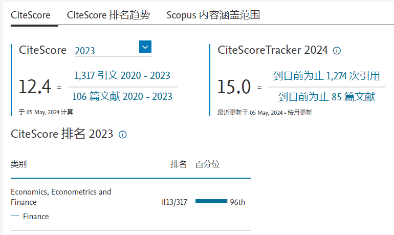Viewport: 394px width, 235px height.
Task: Click info icon beside CiteScore 排名 2023
Action: (x=122, y=135)
